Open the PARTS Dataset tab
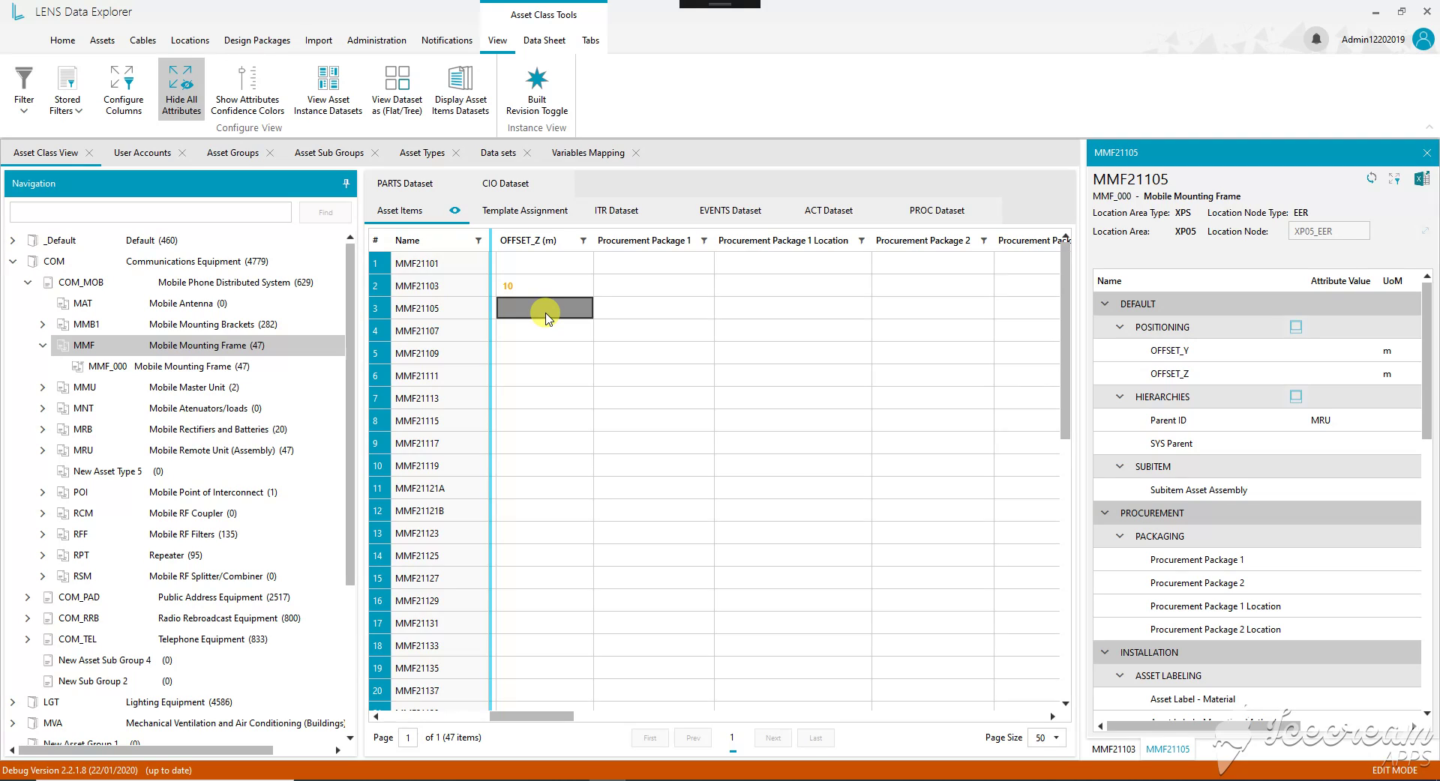 pyautogui.click(x=405, y=184)
